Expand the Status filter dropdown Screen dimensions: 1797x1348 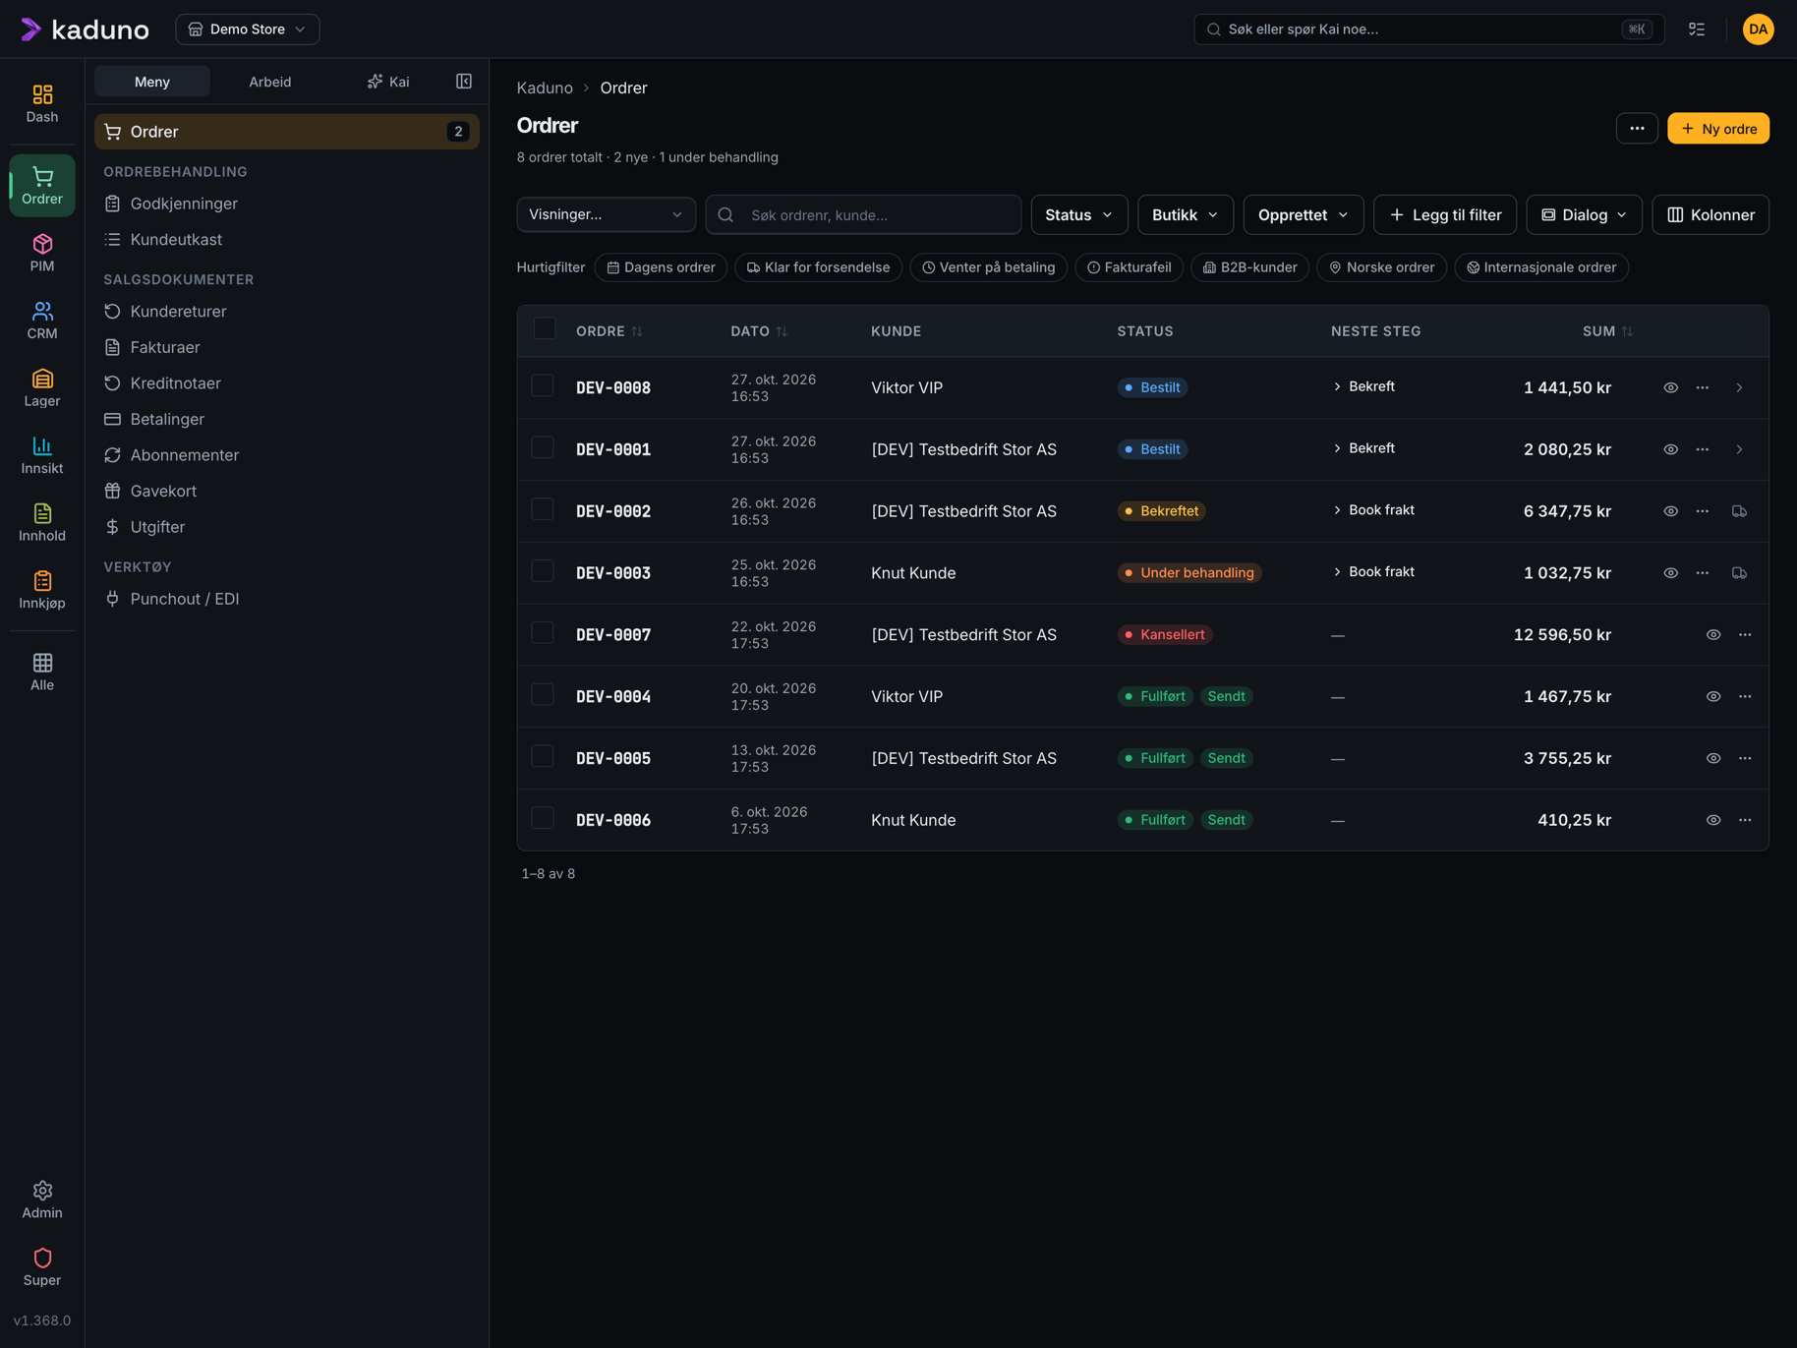[1078, 214]
